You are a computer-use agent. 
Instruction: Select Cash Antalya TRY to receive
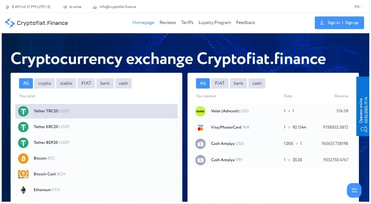point(227,160)
